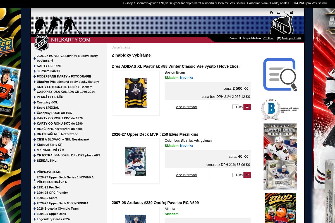The image size is (335, 223).
Task: Open více informací for Elvis Merzlikins
Action: [186, 175]
